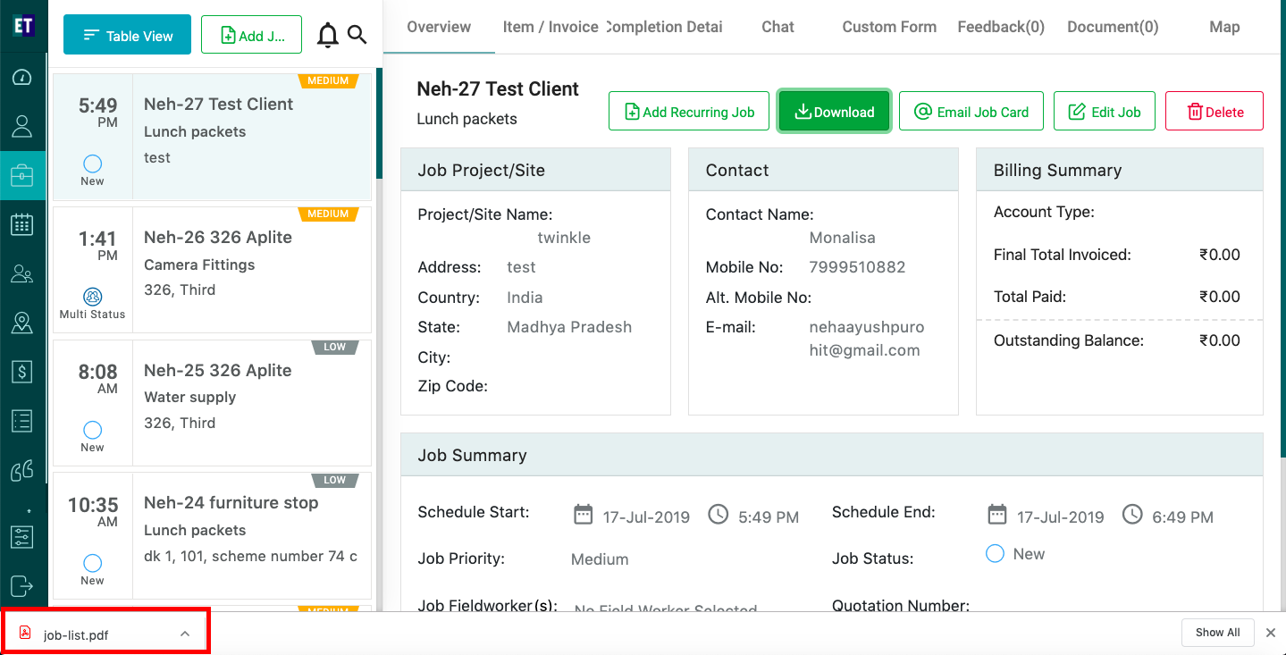Click Outstanding Balance ₹0.00 value
The width and height of the screenshot is (1286, 655).
click(1220, 340)
